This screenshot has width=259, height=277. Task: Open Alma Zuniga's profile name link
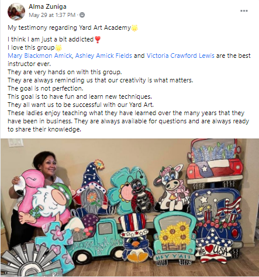pyautogui.click(x=47, y=6)
